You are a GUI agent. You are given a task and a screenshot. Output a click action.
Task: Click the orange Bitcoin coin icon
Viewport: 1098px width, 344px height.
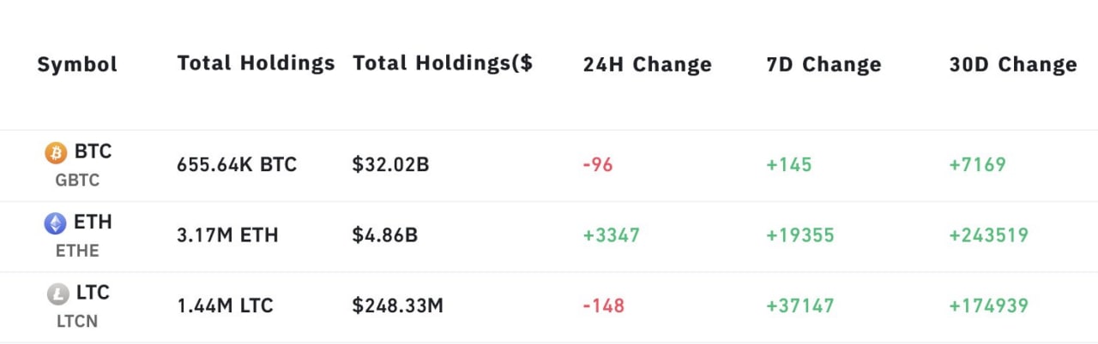(x=56, y=153)
